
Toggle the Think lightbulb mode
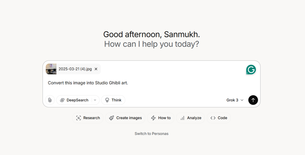[x=113, y=100]
